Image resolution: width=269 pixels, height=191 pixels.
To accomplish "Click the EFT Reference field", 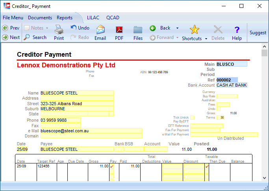I will coord(207,126).
